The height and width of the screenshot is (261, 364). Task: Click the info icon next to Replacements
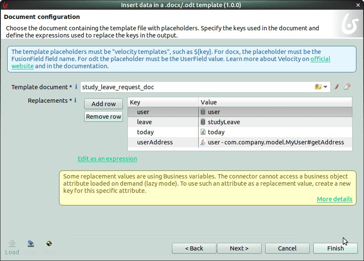pyautogui.click(x=75, y=100)
